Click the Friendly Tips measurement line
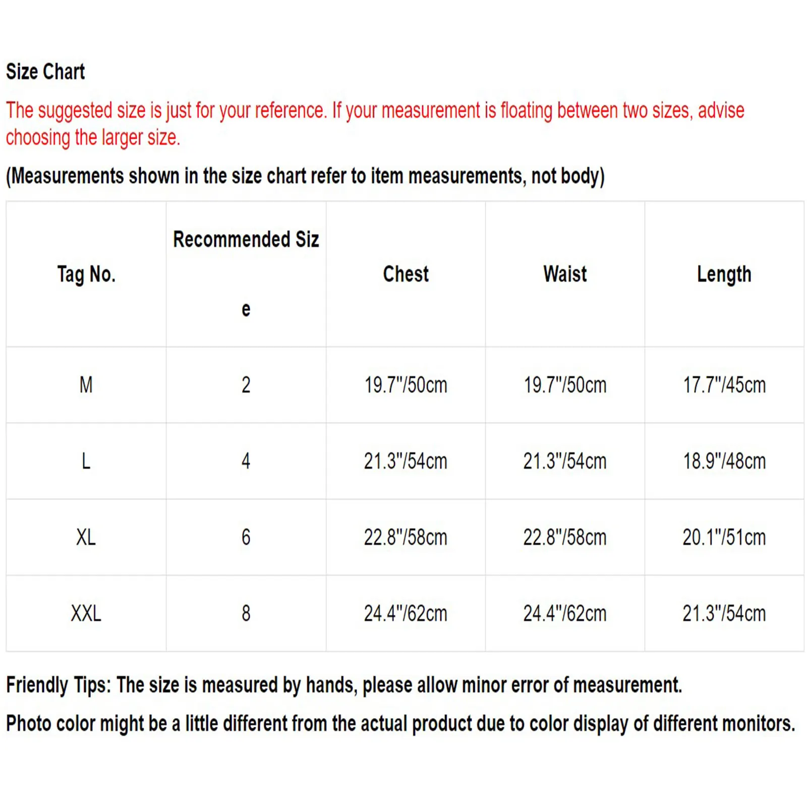Viewport: 807px width, 807px height. pos(344,685)
